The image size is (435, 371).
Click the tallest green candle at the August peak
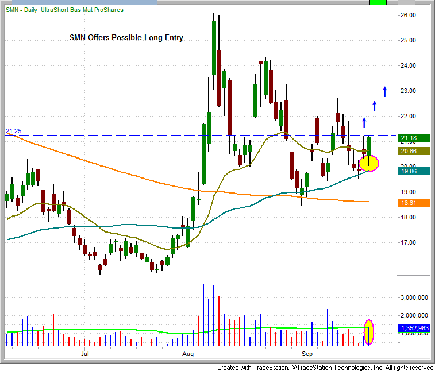click(214, 48)
